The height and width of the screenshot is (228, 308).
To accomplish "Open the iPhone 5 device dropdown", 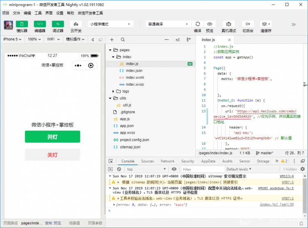I will pos(12,39).
